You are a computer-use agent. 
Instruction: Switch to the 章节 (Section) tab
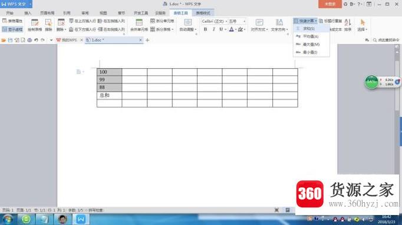121,13
